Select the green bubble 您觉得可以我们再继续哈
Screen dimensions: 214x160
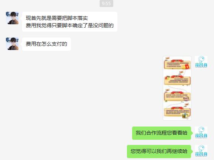coord(159,152)
